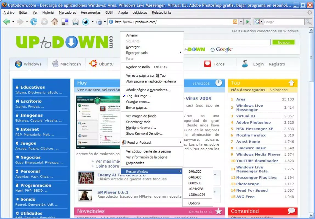Switch to Valorados tab in Top
This screenshot has height=219, width=315.
coord(279,90)
